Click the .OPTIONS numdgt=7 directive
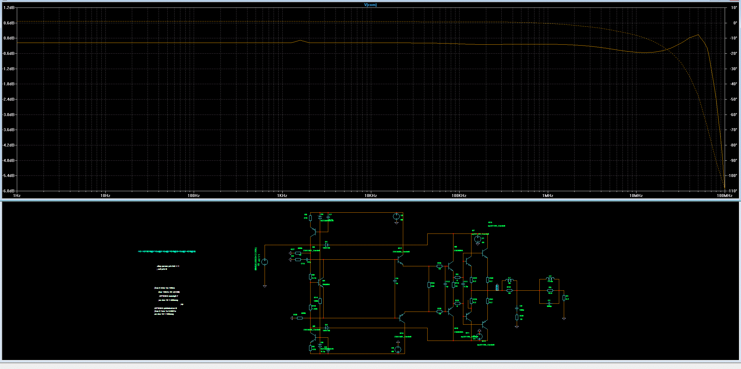 (168, 296)
